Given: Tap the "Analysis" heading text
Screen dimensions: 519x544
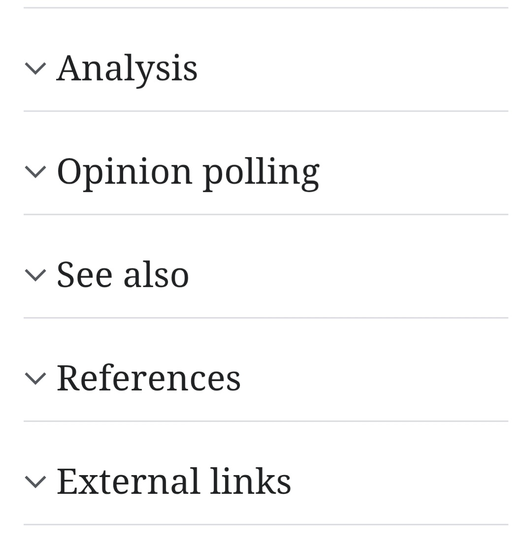Looking at the screenshot, I should [x=127, y=68].
